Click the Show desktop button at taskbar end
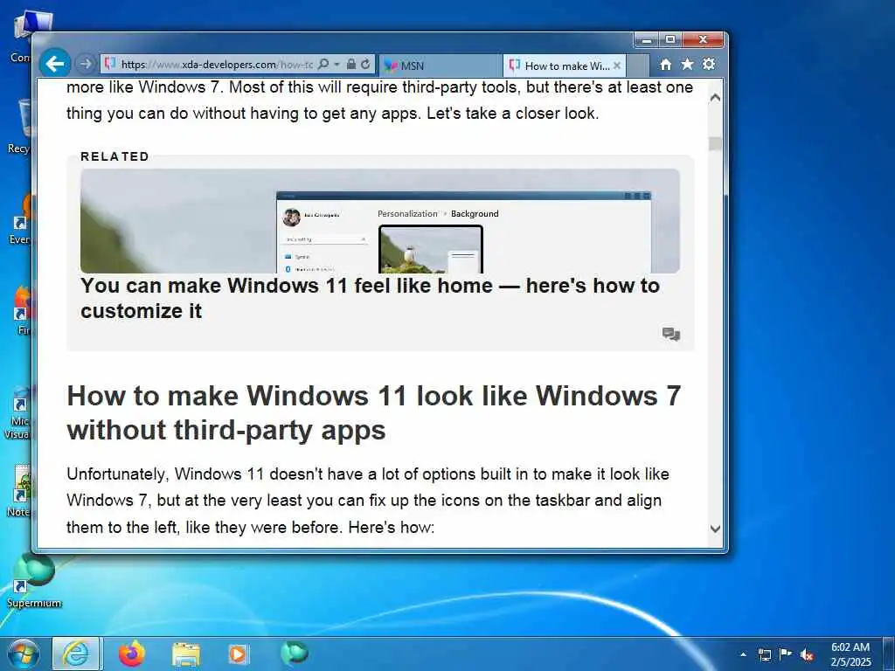895x671 pixels. pos(889,654)
